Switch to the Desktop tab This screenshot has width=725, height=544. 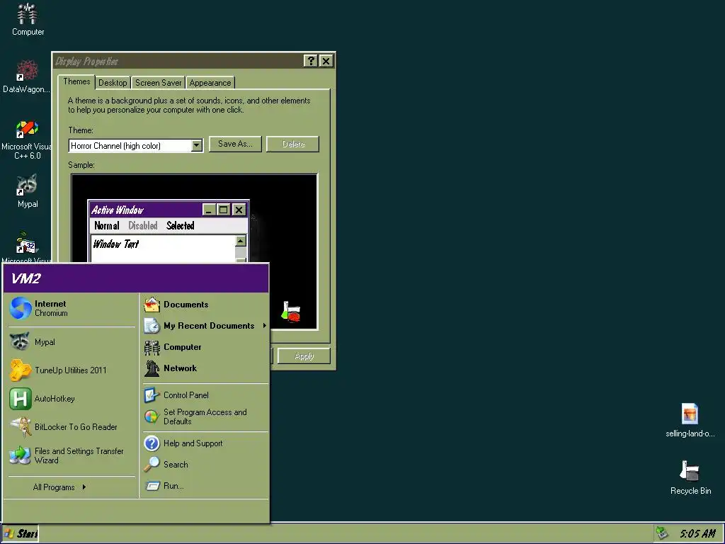point(113,83)
